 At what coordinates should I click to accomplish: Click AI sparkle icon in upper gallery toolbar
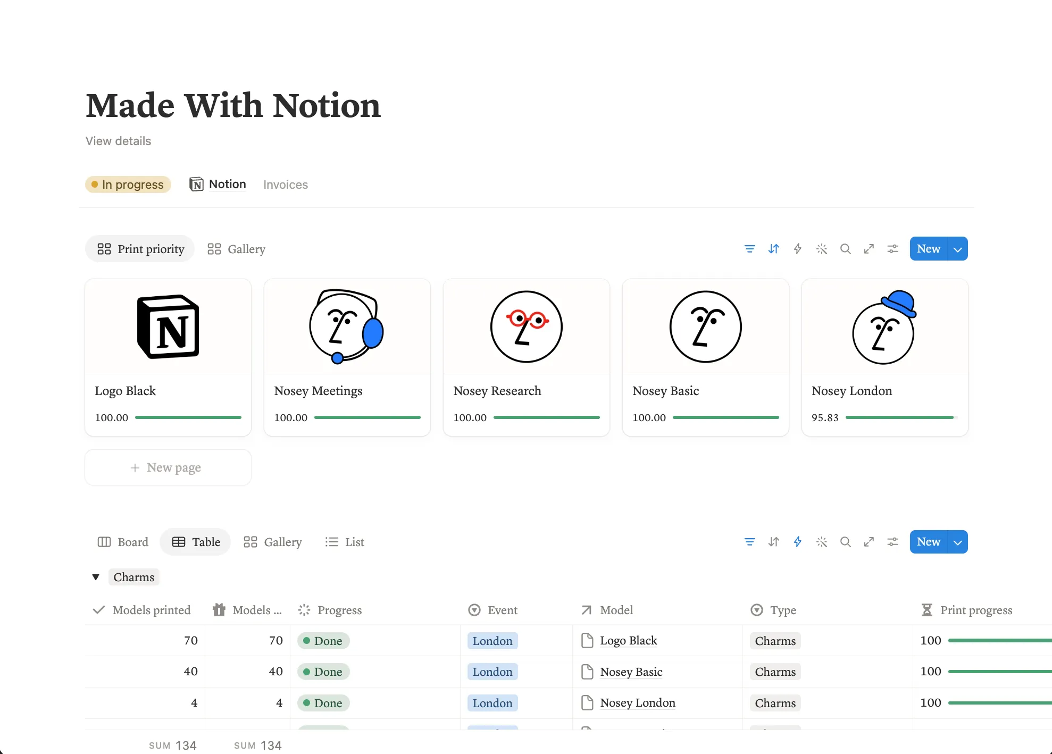click(x=821, y=249)
